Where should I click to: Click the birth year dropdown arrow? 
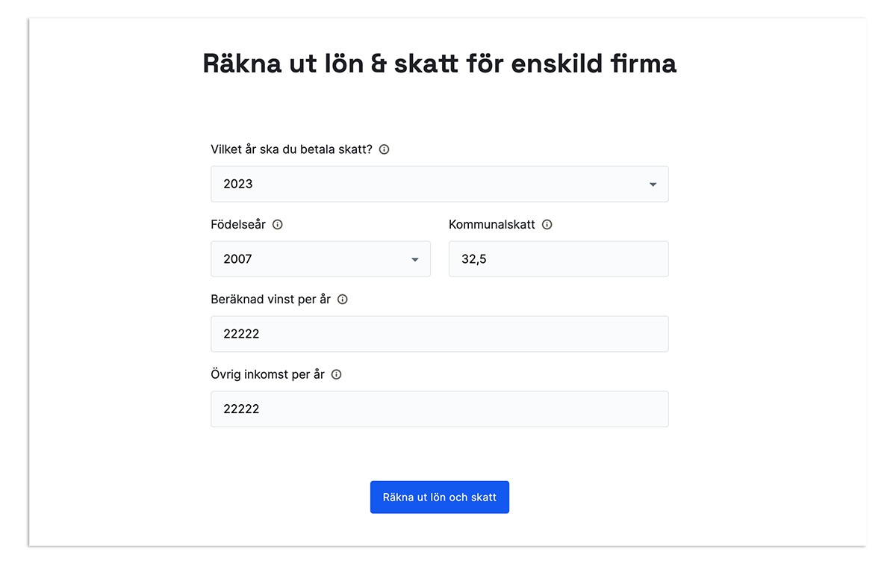(x=414, y=258)
